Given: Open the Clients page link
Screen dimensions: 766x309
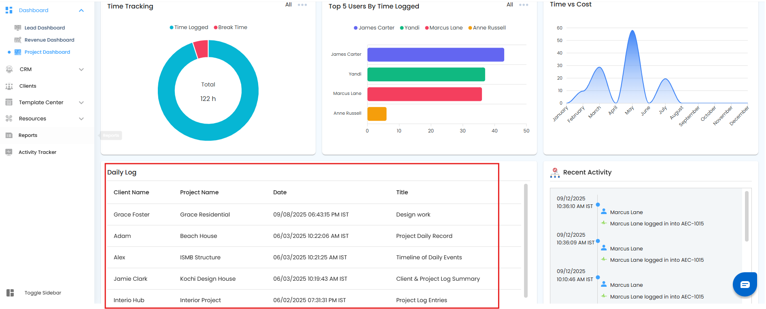Looking at the screenshot, I should (28, 86).
